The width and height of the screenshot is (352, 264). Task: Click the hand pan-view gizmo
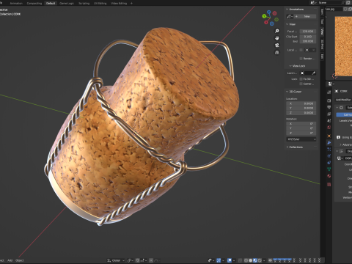[277, 38]
